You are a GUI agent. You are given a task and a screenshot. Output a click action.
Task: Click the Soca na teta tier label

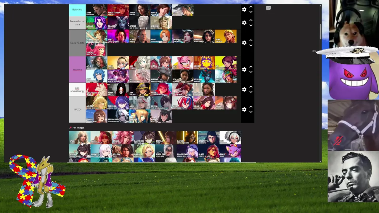click(77, 43)
